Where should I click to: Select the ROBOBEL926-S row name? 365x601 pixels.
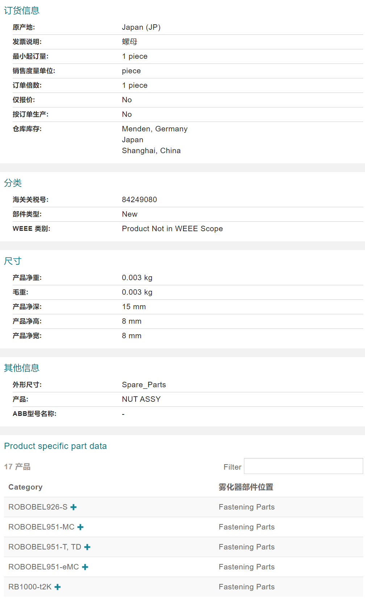[x=38, y=507]
